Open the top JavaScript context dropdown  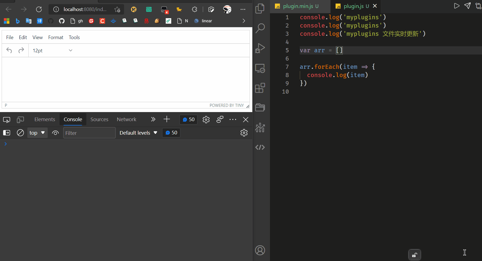[37, 133]
